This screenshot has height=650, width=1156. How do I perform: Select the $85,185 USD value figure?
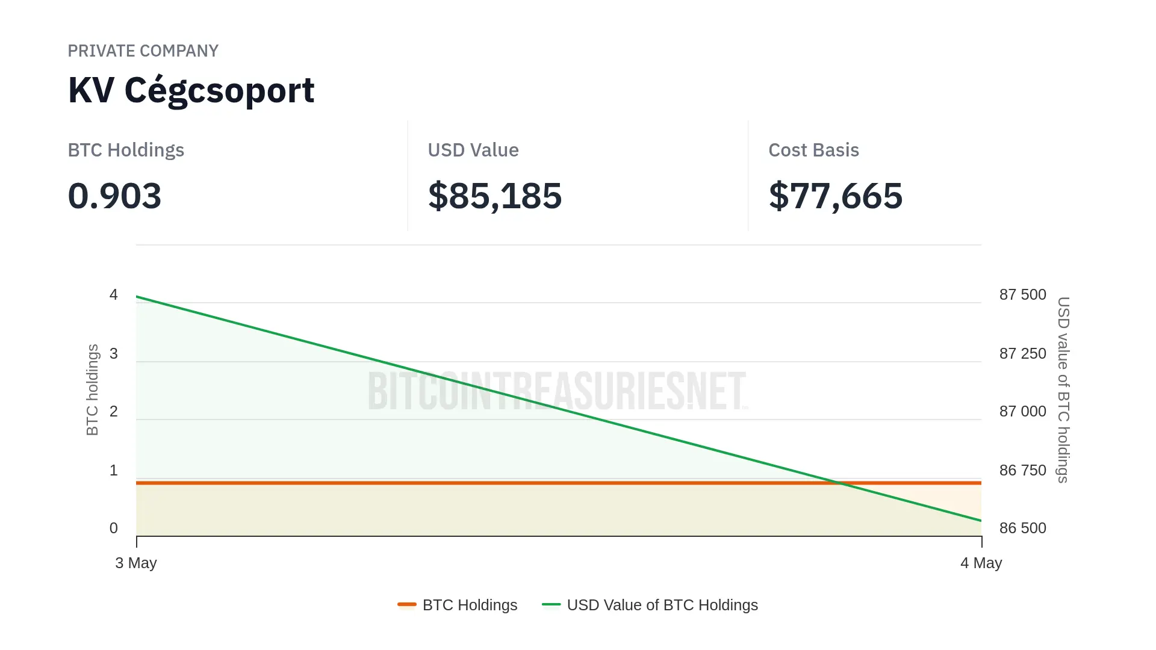click(x=494, y=196)
